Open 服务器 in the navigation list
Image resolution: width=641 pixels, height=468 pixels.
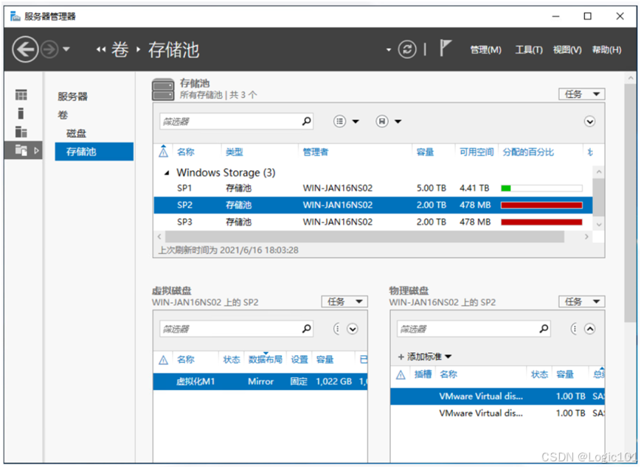[x=72, y=97]
